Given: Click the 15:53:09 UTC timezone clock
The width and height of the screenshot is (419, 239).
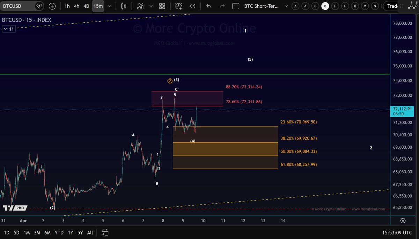Looking at the screenshot, I should pyautogui.click(x=396, y=232).
